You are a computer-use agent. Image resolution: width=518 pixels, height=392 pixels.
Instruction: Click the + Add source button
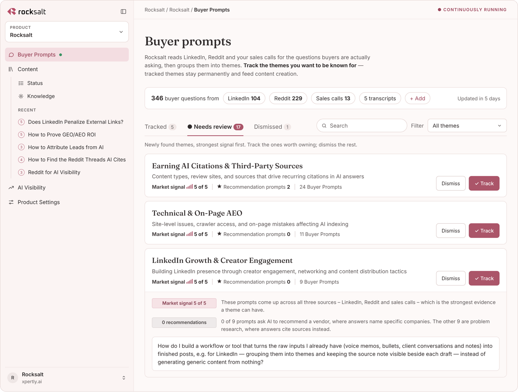pyautogui.click(x=417, y=98)
